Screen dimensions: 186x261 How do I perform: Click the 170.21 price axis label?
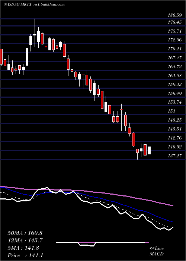coord(174,49)
